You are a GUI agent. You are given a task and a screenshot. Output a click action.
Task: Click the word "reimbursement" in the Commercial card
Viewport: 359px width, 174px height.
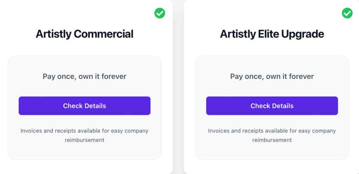84,140
